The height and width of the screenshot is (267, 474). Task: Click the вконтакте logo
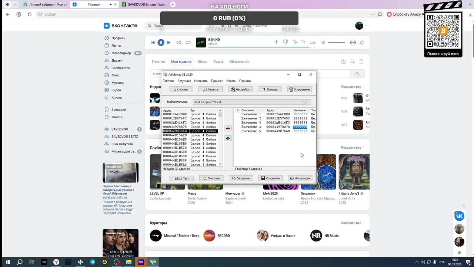point(120,26)
